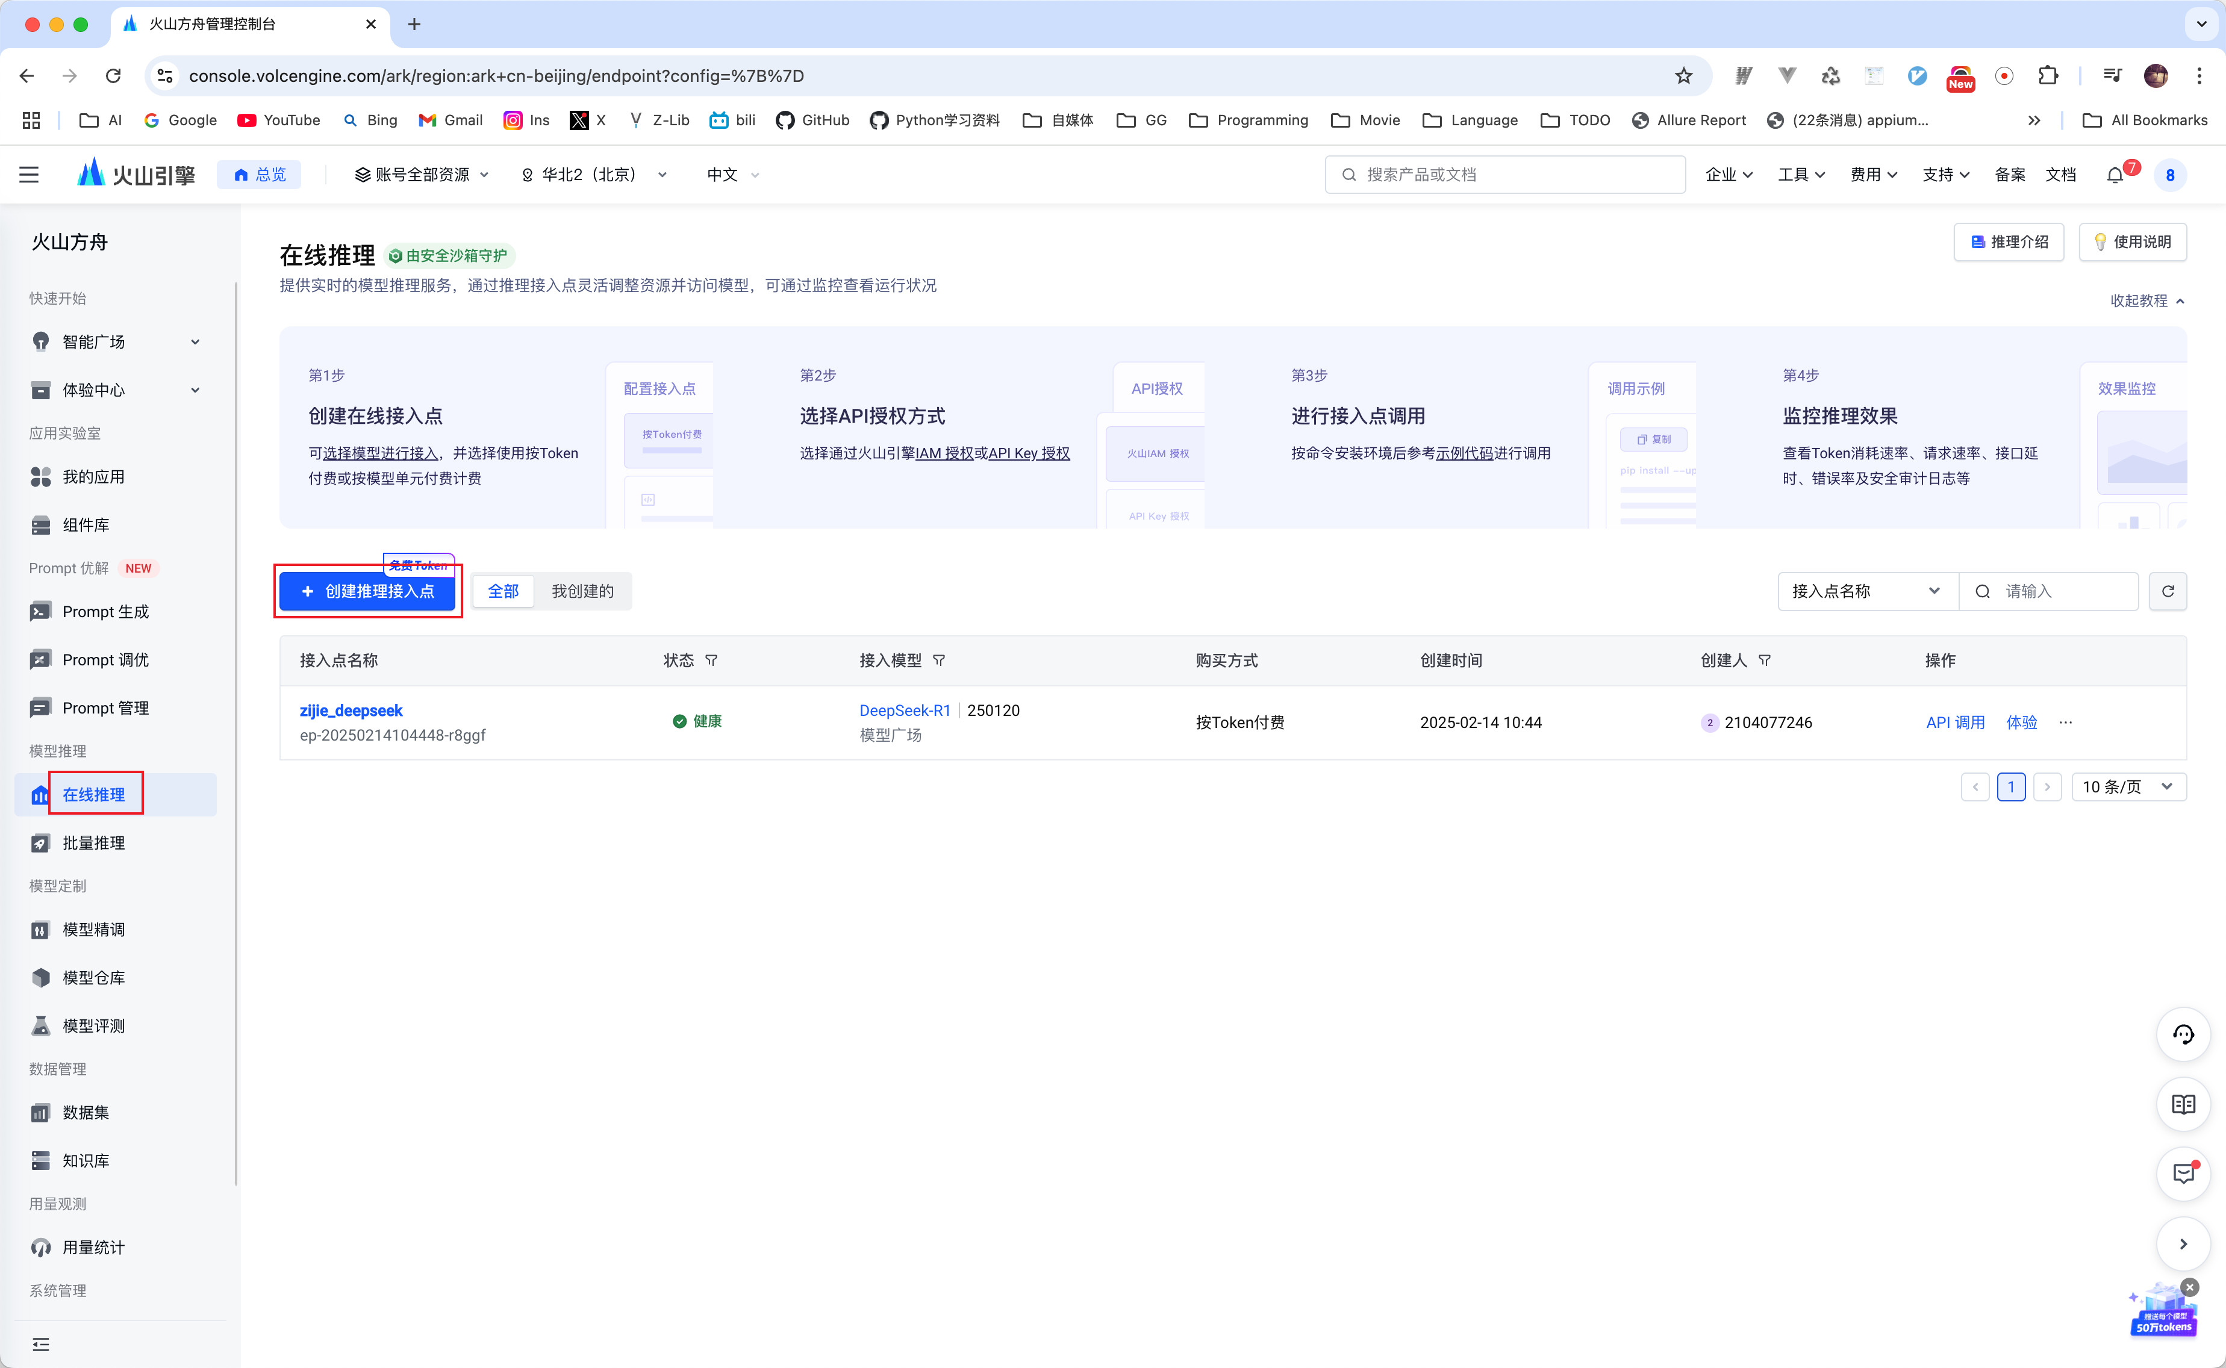Screen dimensions: 2226x1368
Task: Open the bili bookmark
Action: point(732,120)
